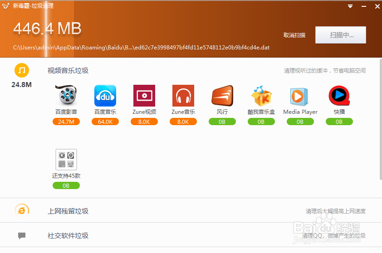Click the 0B badge under 还支持45款
This screenshot has width=382, height=253.
pos(66,185)
